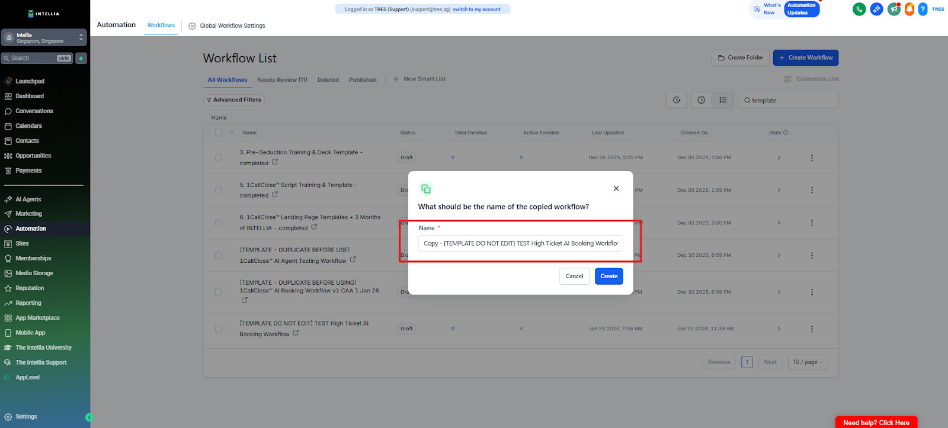This screenshot has width=948, height=428.
Task: Click the sidebar Search box
Action: click(37, 58)
